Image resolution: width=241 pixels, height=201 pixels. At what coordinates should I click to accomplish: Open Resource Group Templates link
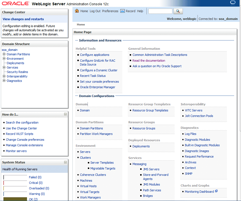(150, 110)
